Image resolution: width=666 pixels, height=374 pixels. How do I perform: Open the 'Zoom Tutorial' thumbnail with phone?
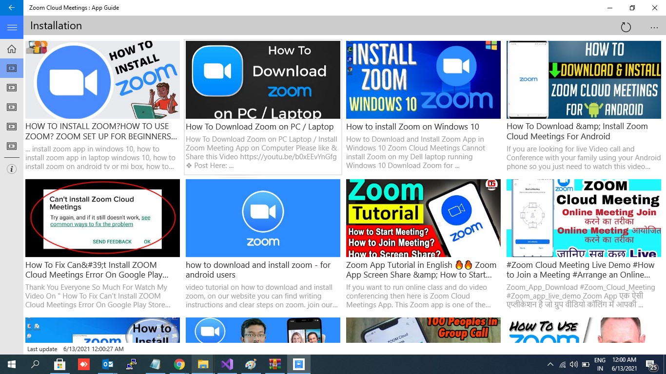[423, 218]
